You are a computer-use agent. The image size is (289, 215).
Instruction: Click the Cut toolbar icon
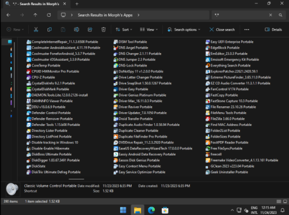(x=36, y=29)
